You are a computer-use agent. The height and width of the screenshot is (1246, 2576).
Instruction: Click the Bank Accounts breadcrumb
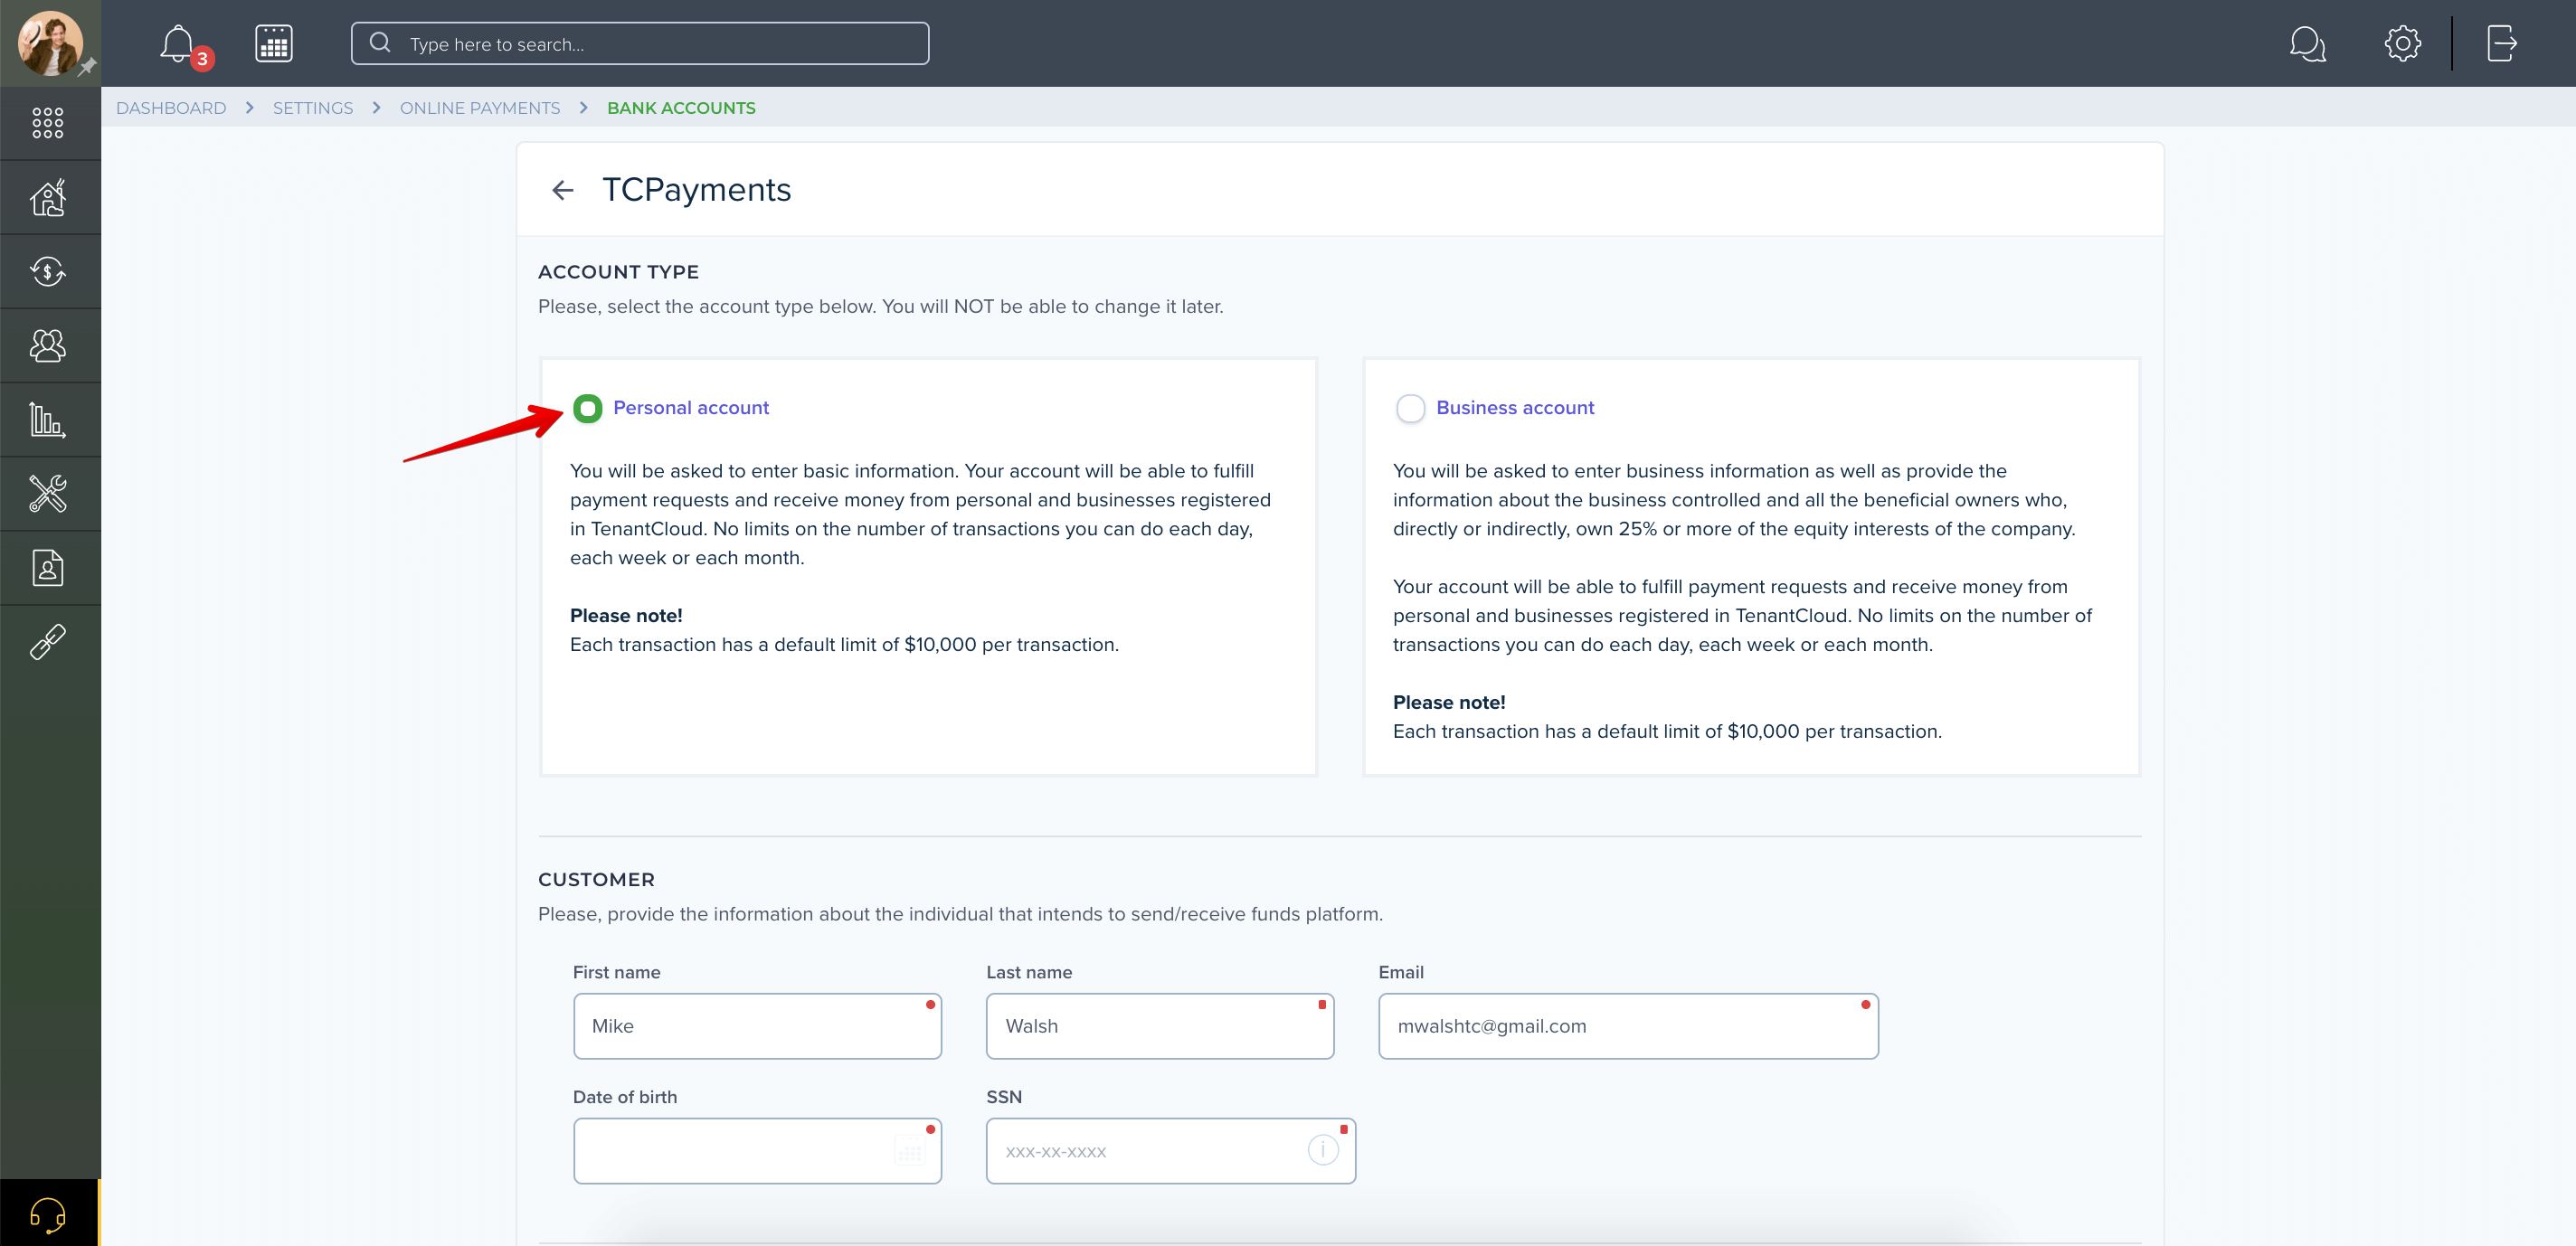tap(681, 108)
